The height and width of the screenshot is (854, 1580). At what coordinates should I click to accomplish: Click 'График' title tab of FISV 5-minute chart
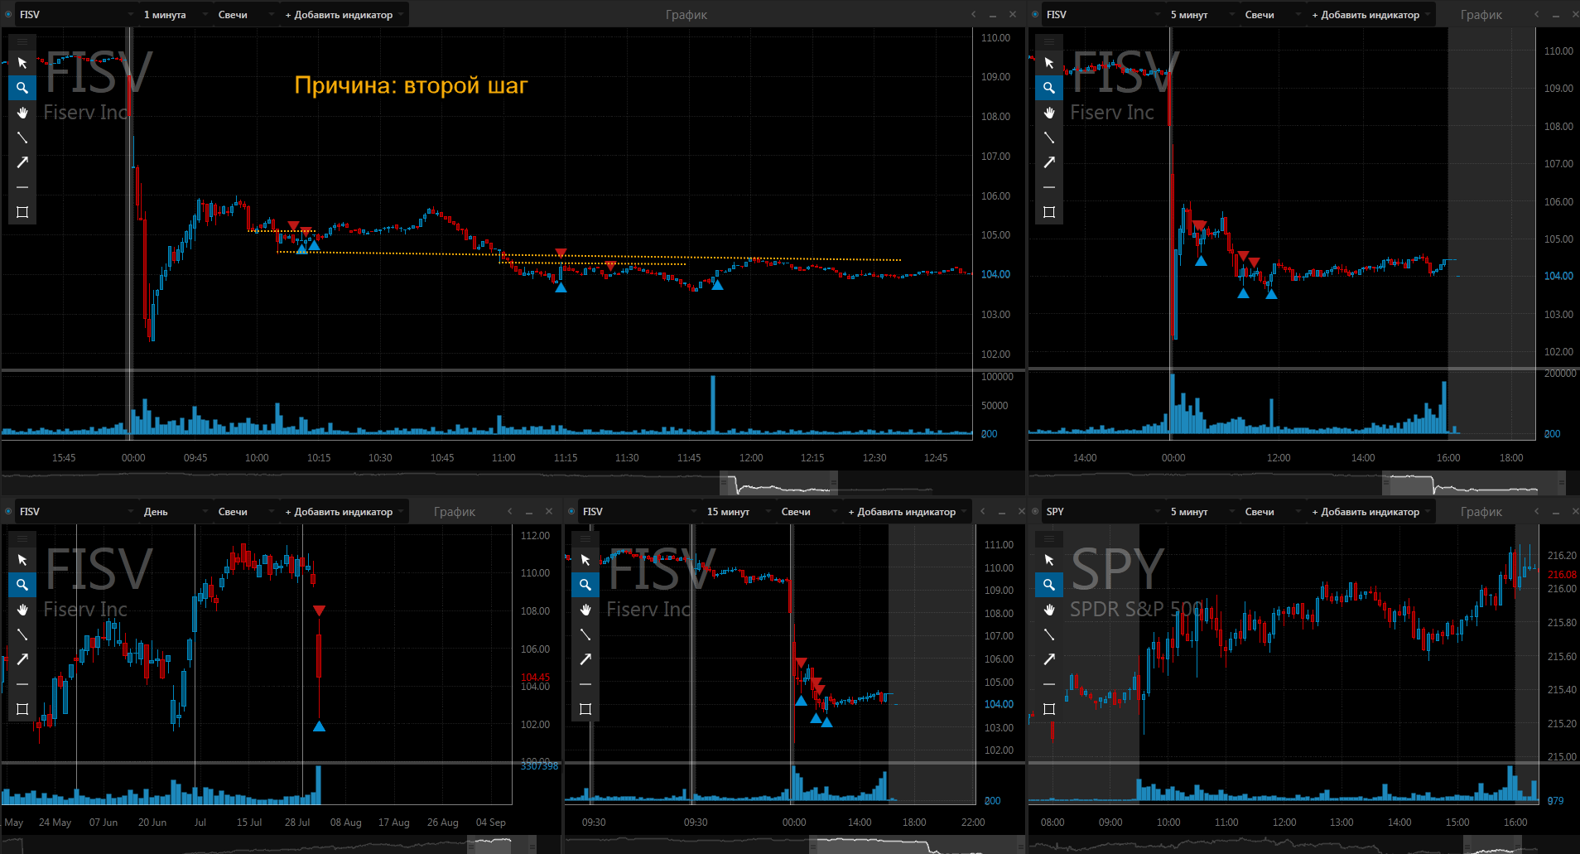(x=1481, y=15)
